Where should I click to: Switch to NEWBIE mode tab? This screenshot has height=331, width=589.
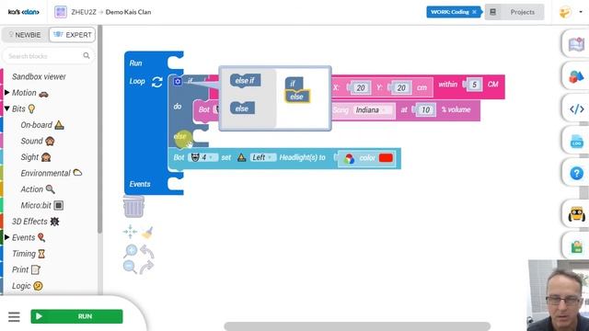click(x=25, y=35)
